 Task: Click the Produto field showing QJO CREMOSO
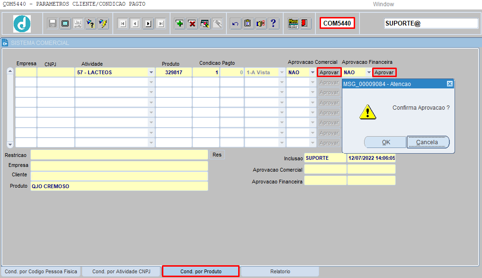tap(119, 186)
